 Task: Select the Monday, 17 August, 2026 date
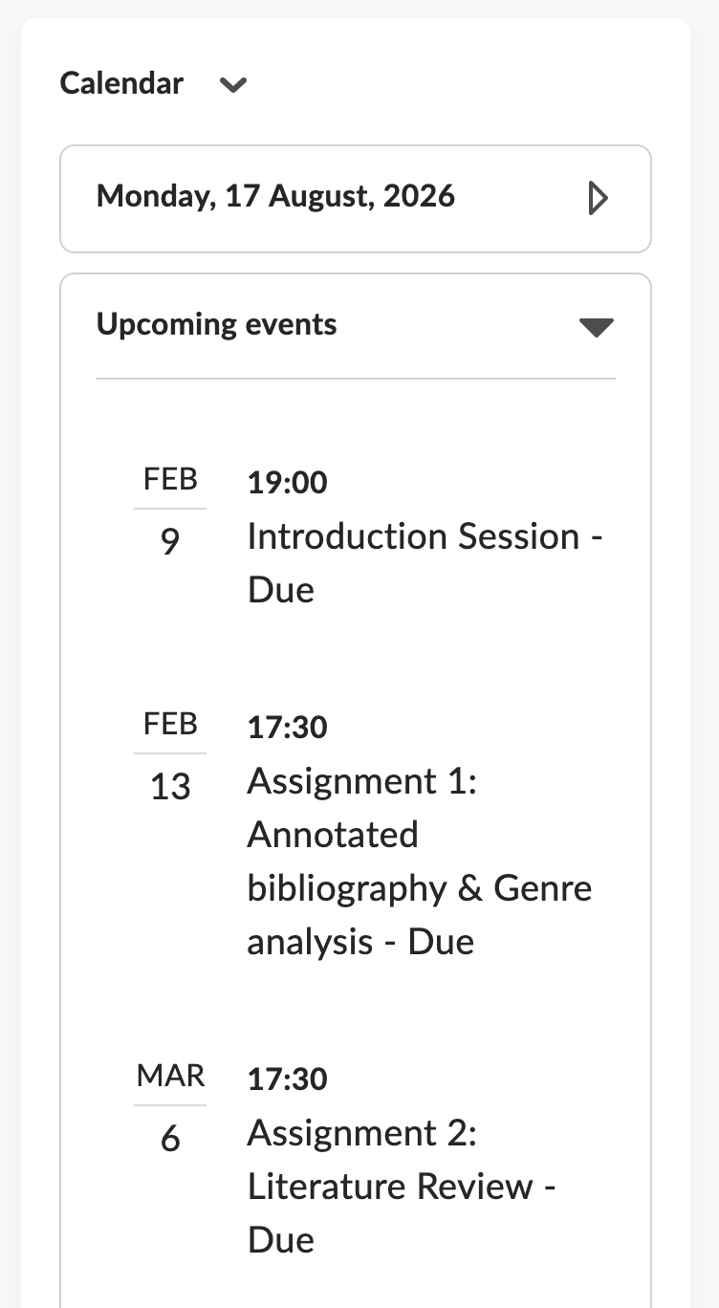[x=275, y=197]
